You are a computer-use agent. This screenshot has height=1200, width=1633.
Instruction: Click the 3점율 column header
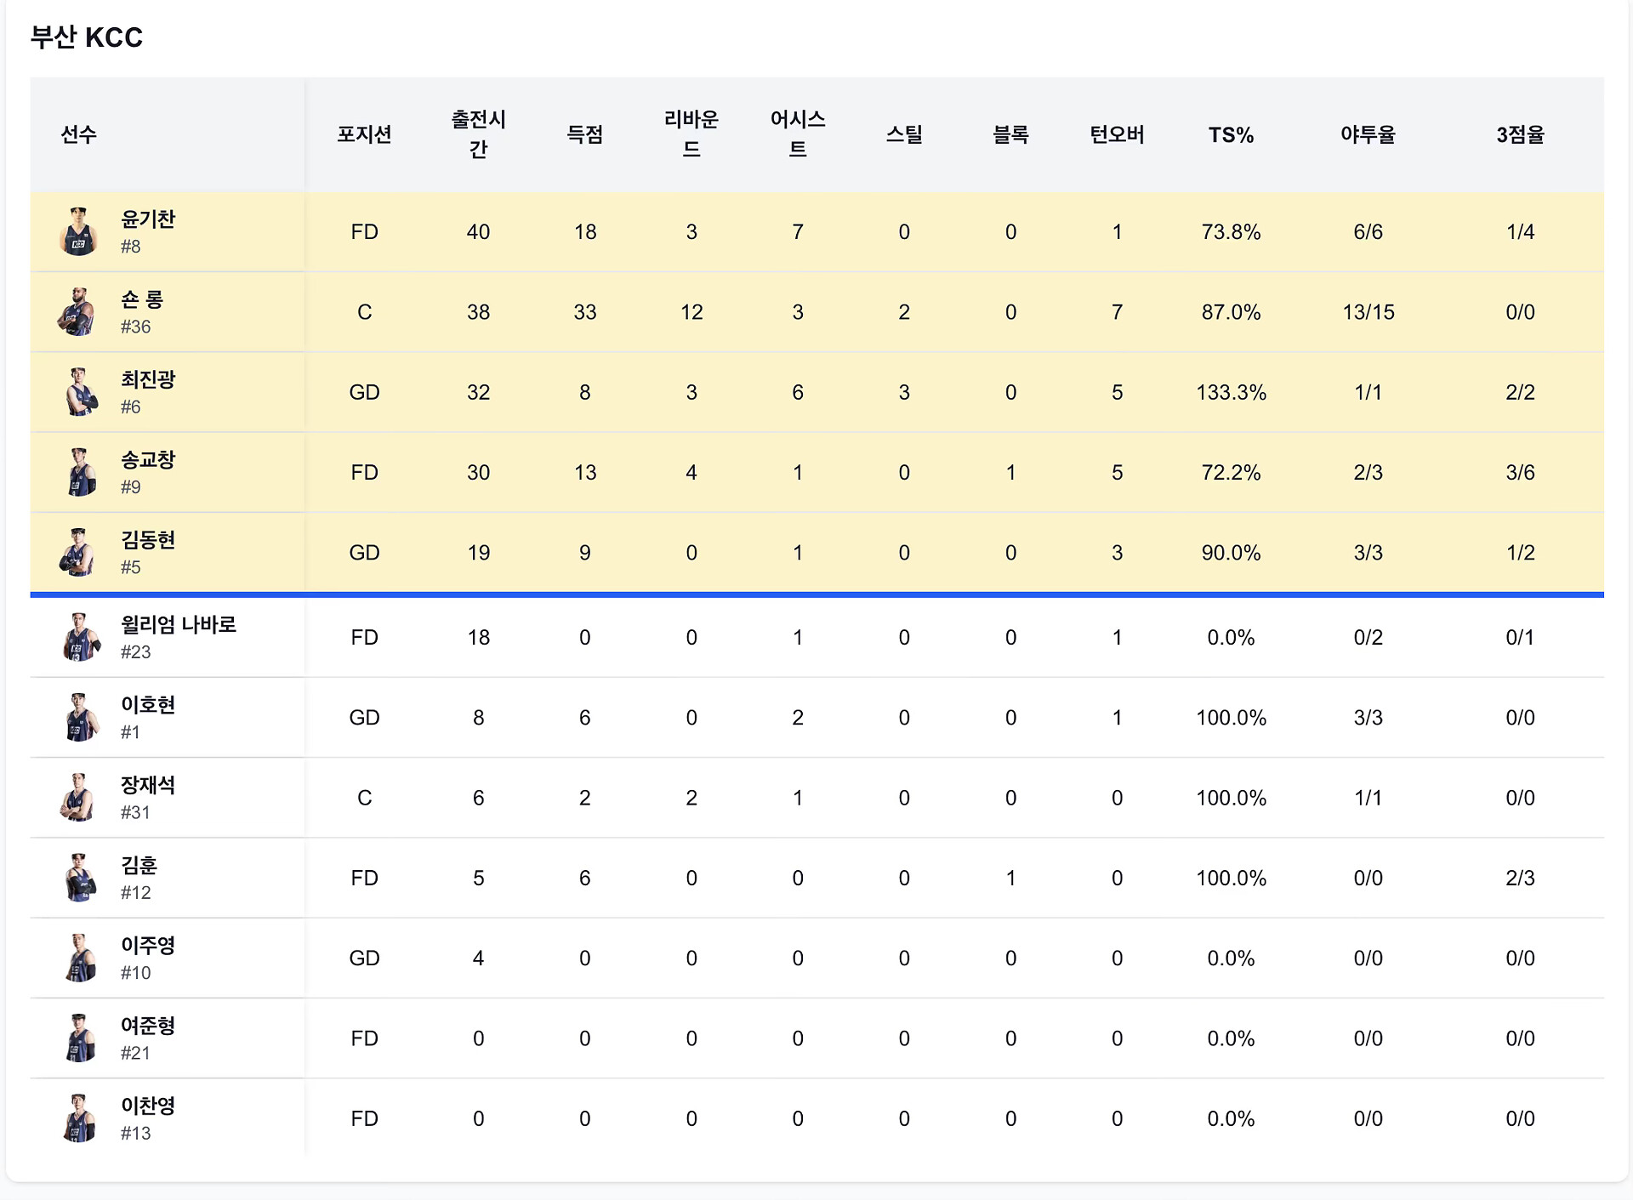[1520, 134]
